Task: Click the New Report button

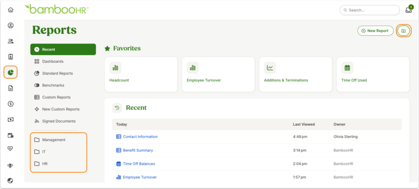Action: (x=375, y=31)
